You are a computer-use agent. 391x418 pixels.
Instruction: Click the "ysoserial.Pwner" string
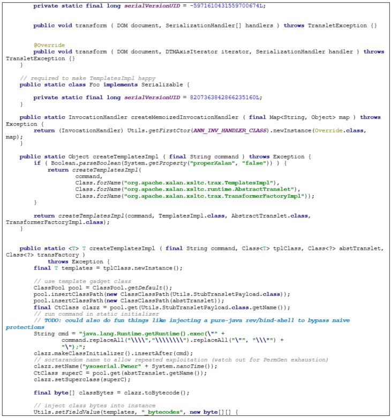(x=112, y=366)
